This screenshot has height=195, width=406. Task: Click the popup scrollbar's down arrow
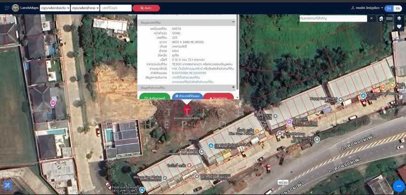pos(238,98)
